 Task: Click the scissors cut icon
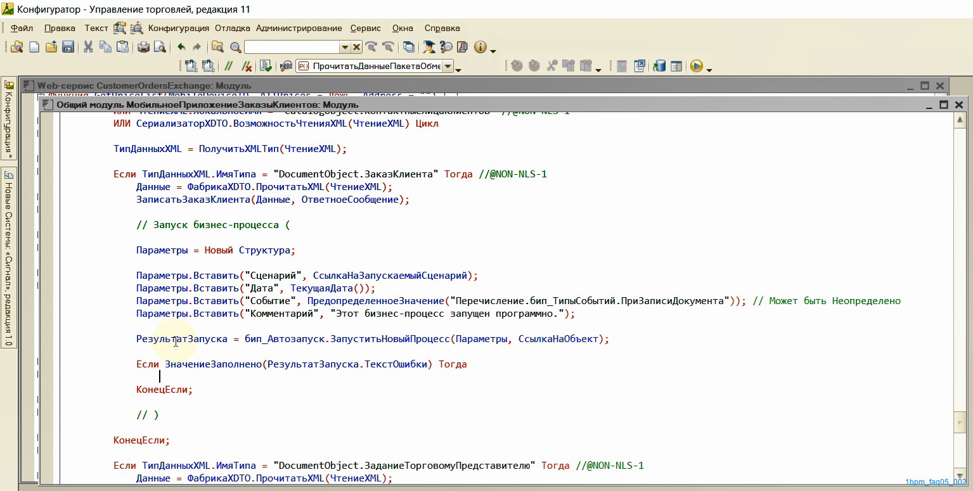88,47
